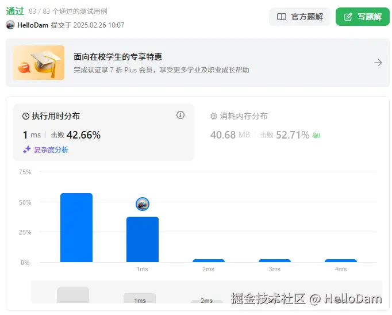Select the 消耗内存分布 memory tab
Viewport: 392px width, 315px height.
point(290,132)
